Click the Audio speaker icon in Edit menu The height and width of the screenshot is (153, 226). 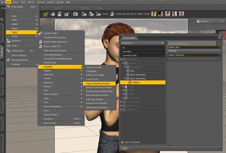pyautogui.click(x=8, y=46)
